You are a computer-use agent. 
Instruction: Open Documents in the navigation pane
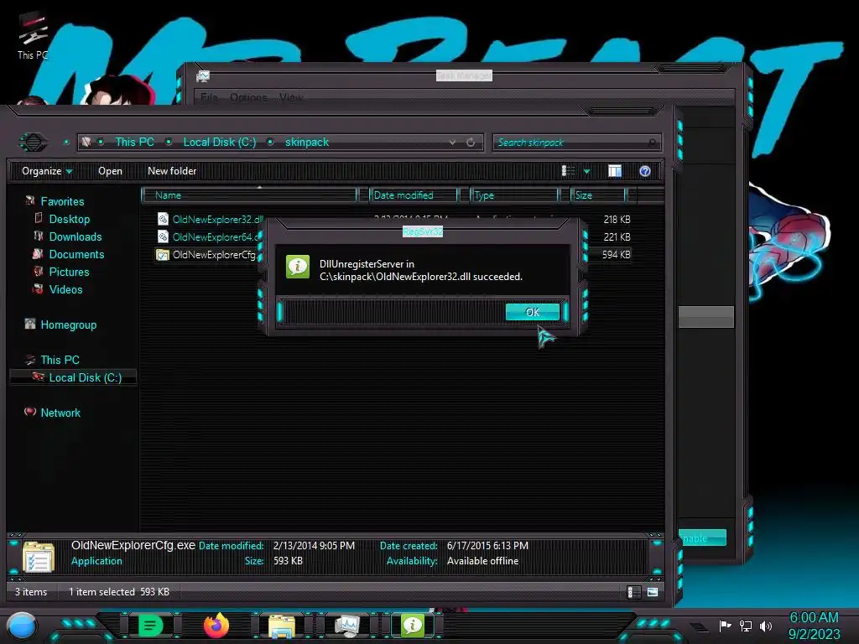point(76,254)
